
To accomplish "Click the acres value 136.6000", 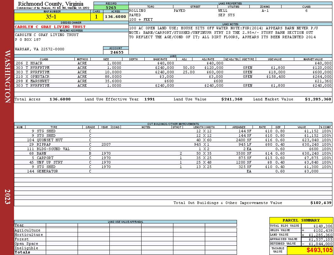I will [x=116, y=17].
